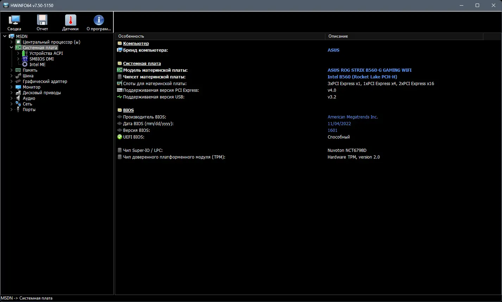The image size is (502, 302).
Task: Collapse the MSDN root node
Action: [5, 37]
